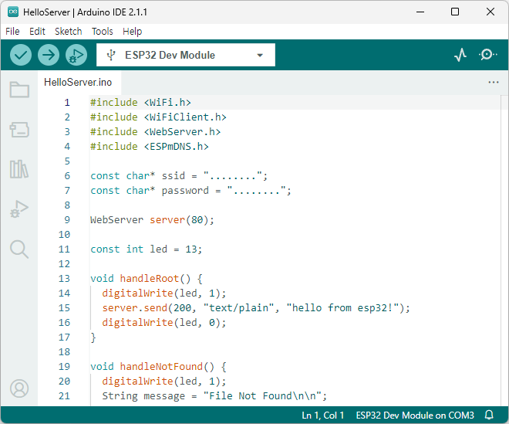Click the #include <WiFi.h> line
Image resolution: width=509 pixels, height=424 pixels.
coord(140,103)
